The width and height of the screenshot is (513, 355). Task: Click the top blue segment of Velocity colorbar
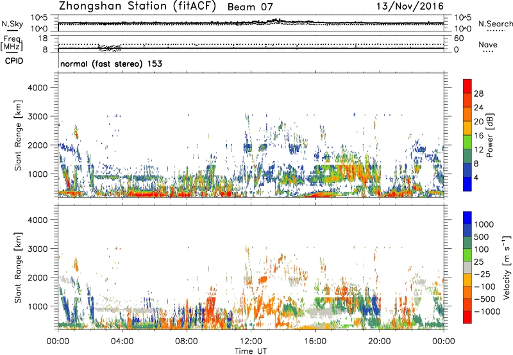coord(467,218)
